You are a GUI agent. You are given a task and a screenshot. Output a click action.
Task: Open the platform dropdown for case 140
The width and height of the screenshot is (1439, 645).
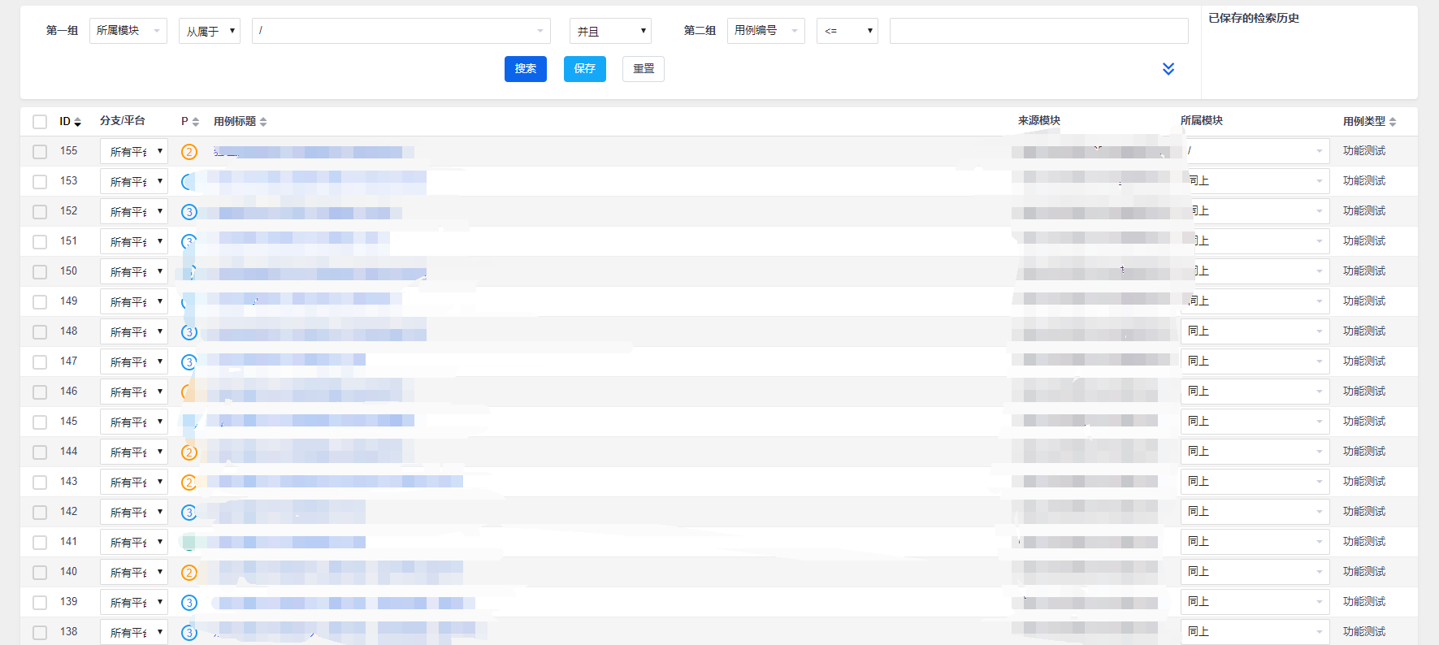point(134,573)
